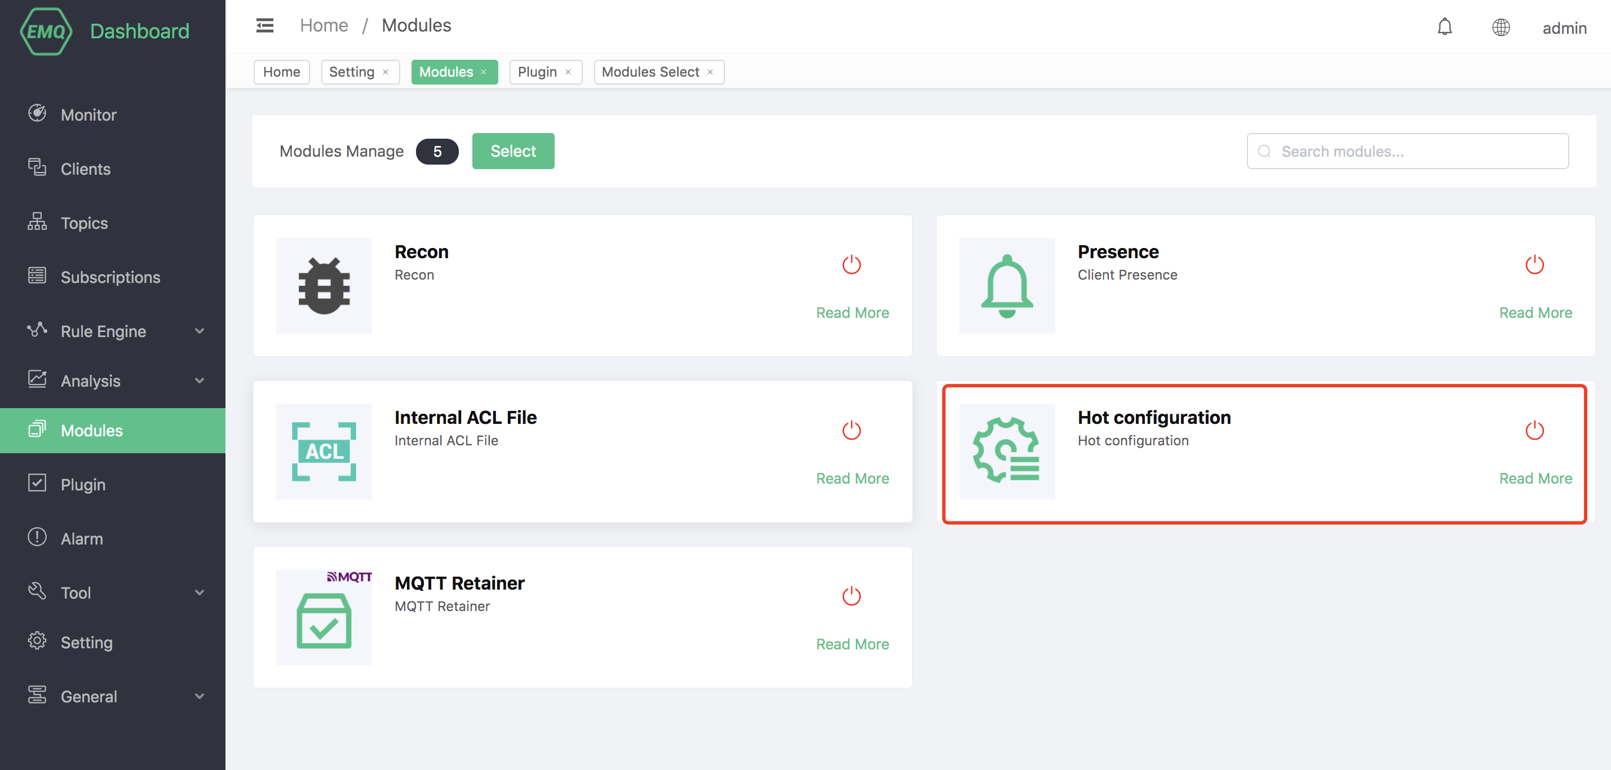Click the ACL module thumbnail
Screen dimensions: 1611x770
324,451
